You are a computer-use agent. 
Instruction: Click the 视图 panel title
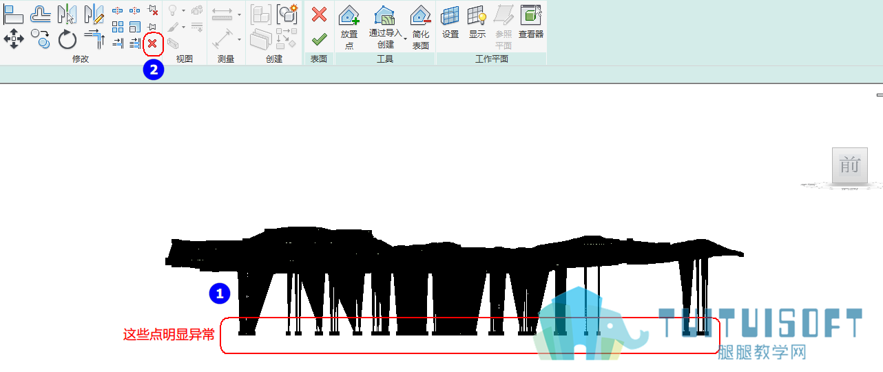click(x=185, y=59)
